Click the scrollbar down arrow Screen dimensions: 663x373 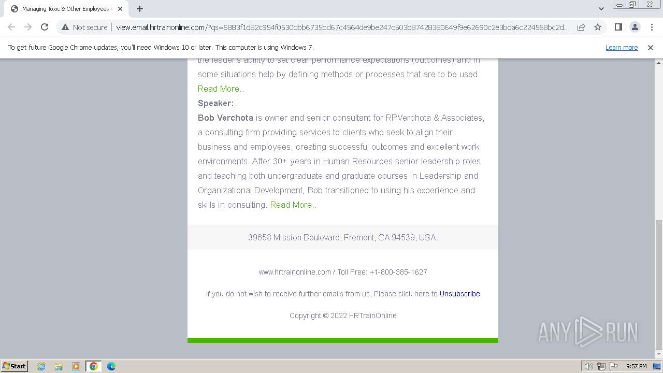(x=659, y=354)
